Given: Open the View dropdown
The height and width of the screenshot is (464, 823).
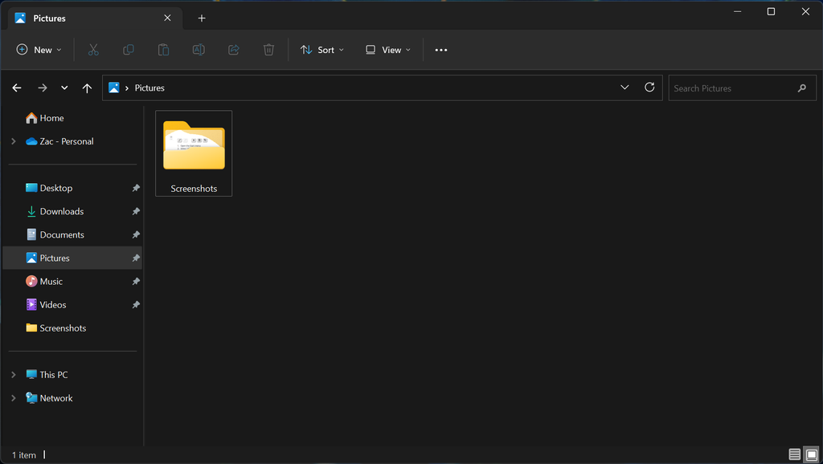Looking at the screenshot, I should click(387, 49).
